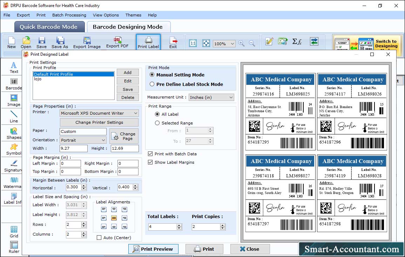Choose the Selected Range option
The width and height of the screenshot is (405, 257).
157,123
